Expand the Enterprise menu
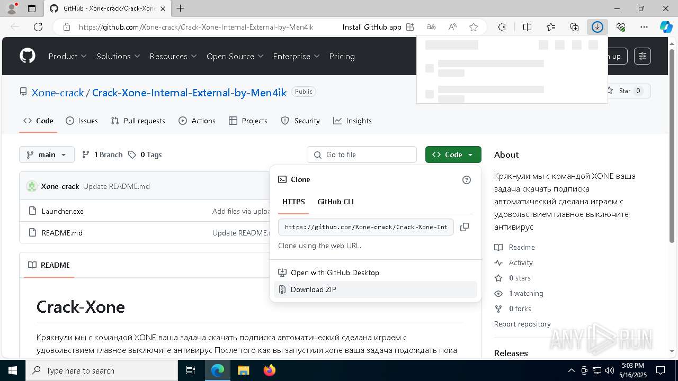The image size is (678, 381). 296,56
